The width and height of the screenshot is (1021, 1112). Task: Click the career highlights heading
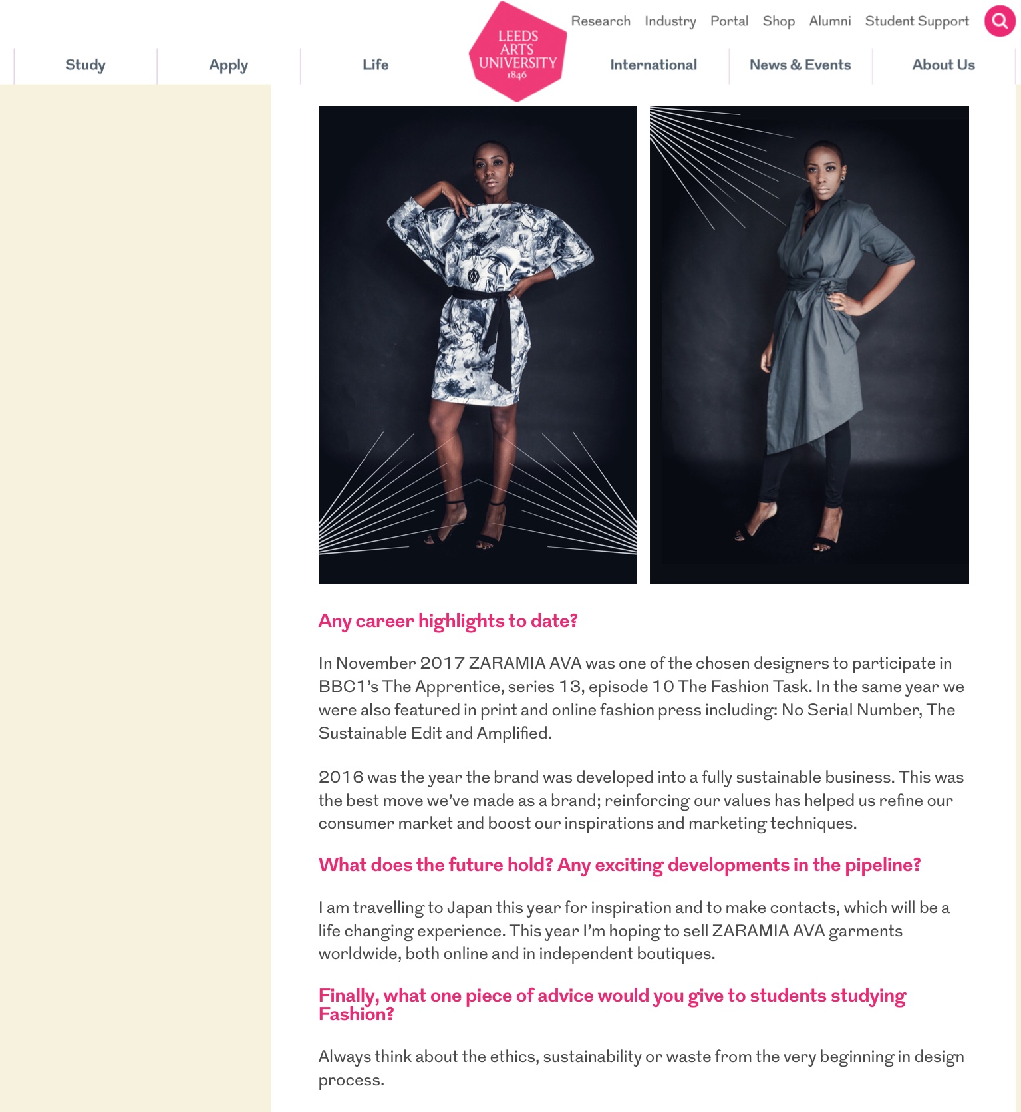448,621
